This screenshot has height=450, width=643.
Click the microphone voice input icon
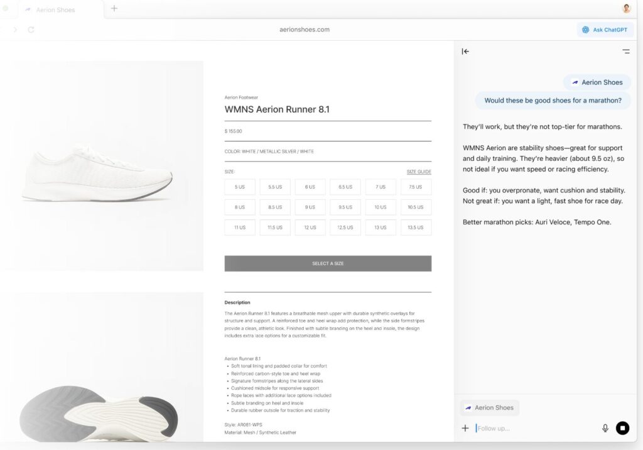click(605, 428)
